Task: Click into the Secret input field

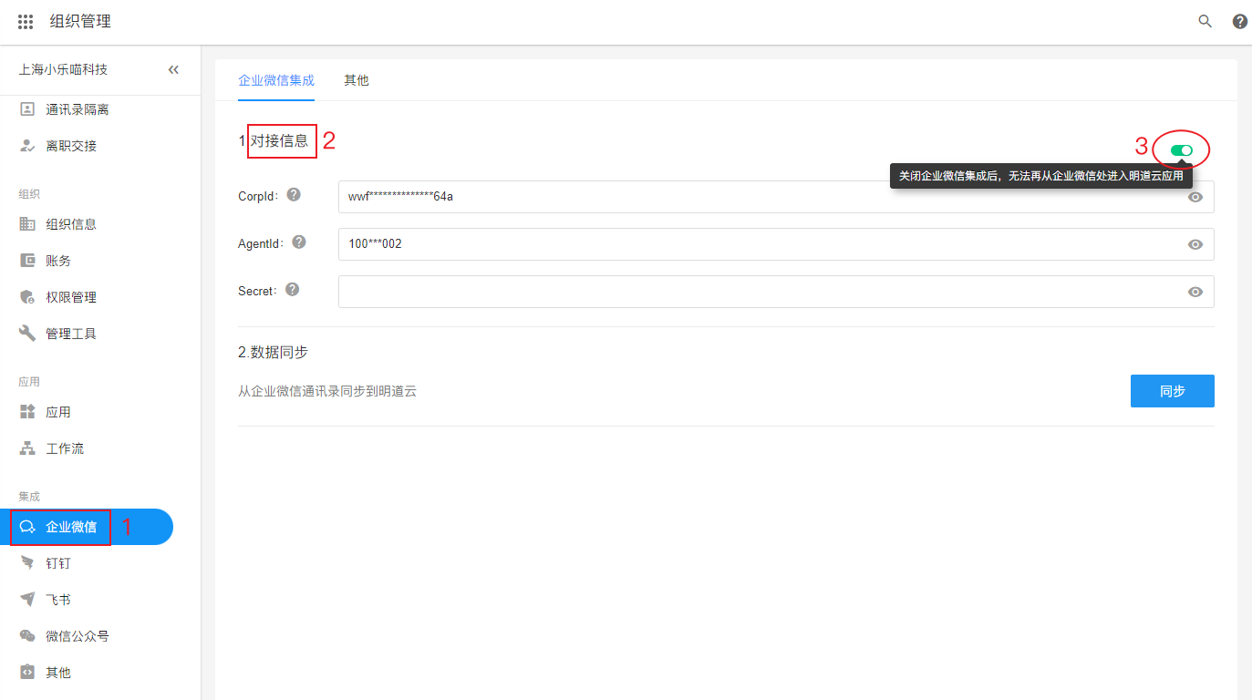Action: (x=757, y=292)
